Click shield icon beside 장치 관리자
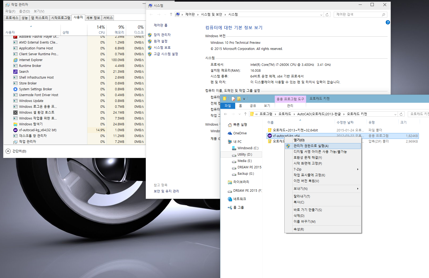The image size is (429, 278). (150, 35)
